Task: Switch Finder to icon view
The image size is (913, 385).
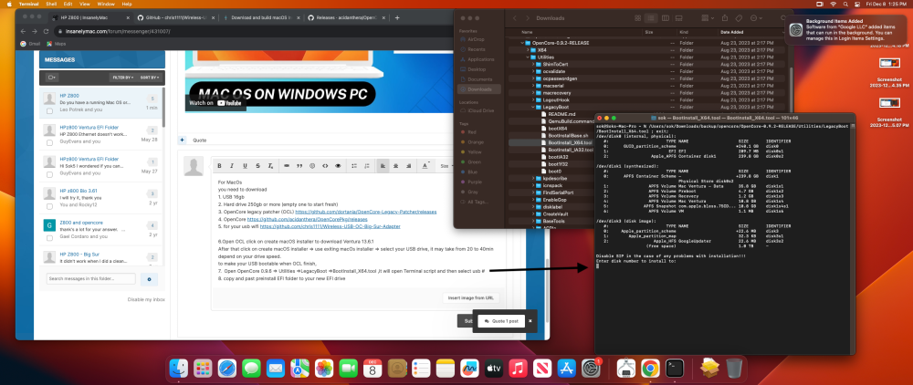Action: (639, 18)
